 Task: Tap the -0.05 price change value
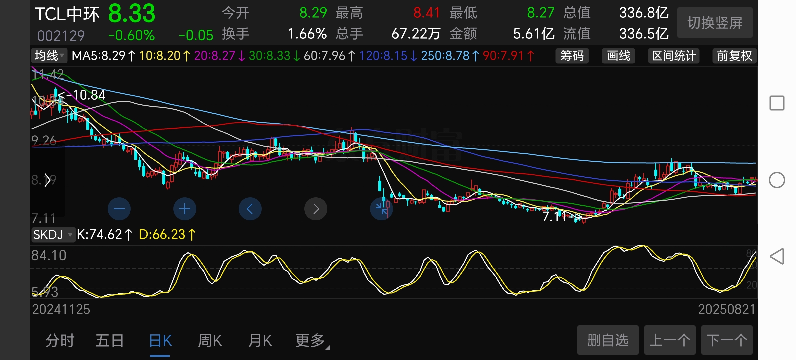(x=196, y=35)
